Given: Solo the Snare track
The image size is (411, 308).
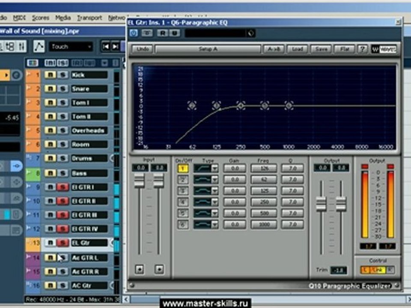Looking at the screenshot, I should (63, 89).
